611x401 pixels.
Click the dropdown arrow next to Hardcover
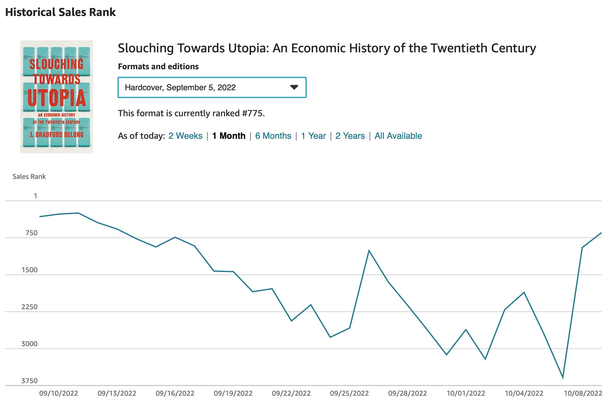(294, 87)
